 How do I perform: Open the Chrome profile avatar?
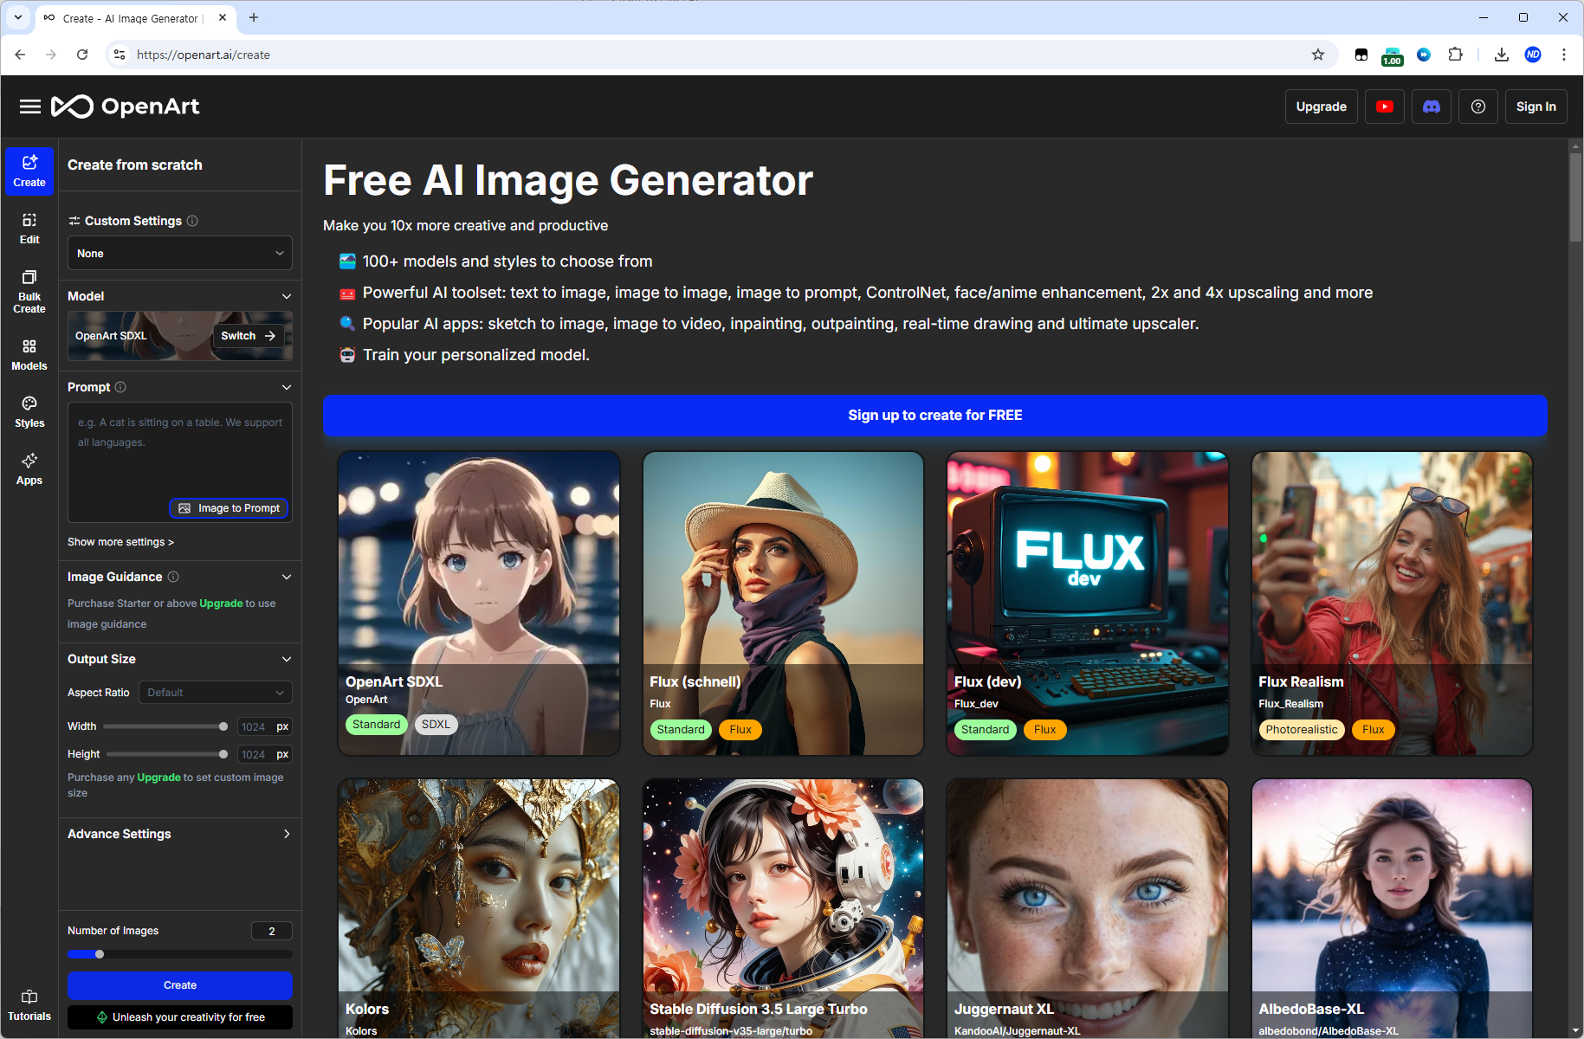tap(1533, 55)
